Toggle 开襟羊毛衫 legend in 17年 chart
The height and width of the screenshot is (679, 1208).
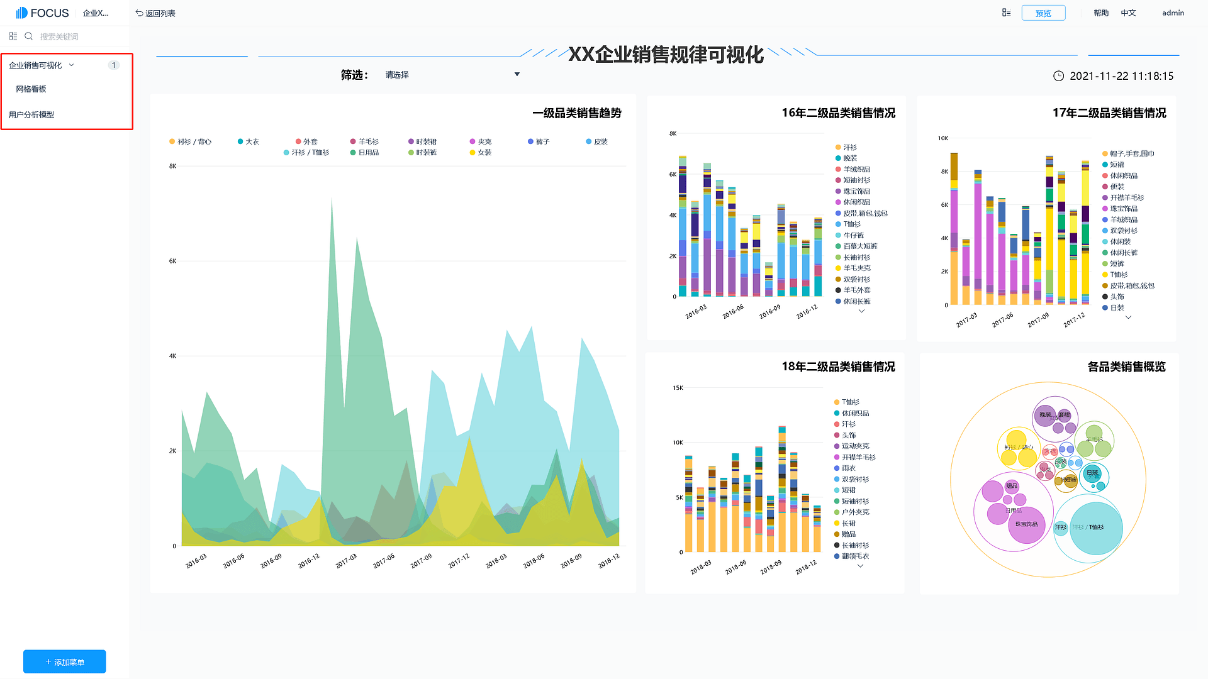click(x=1123, y=197)
